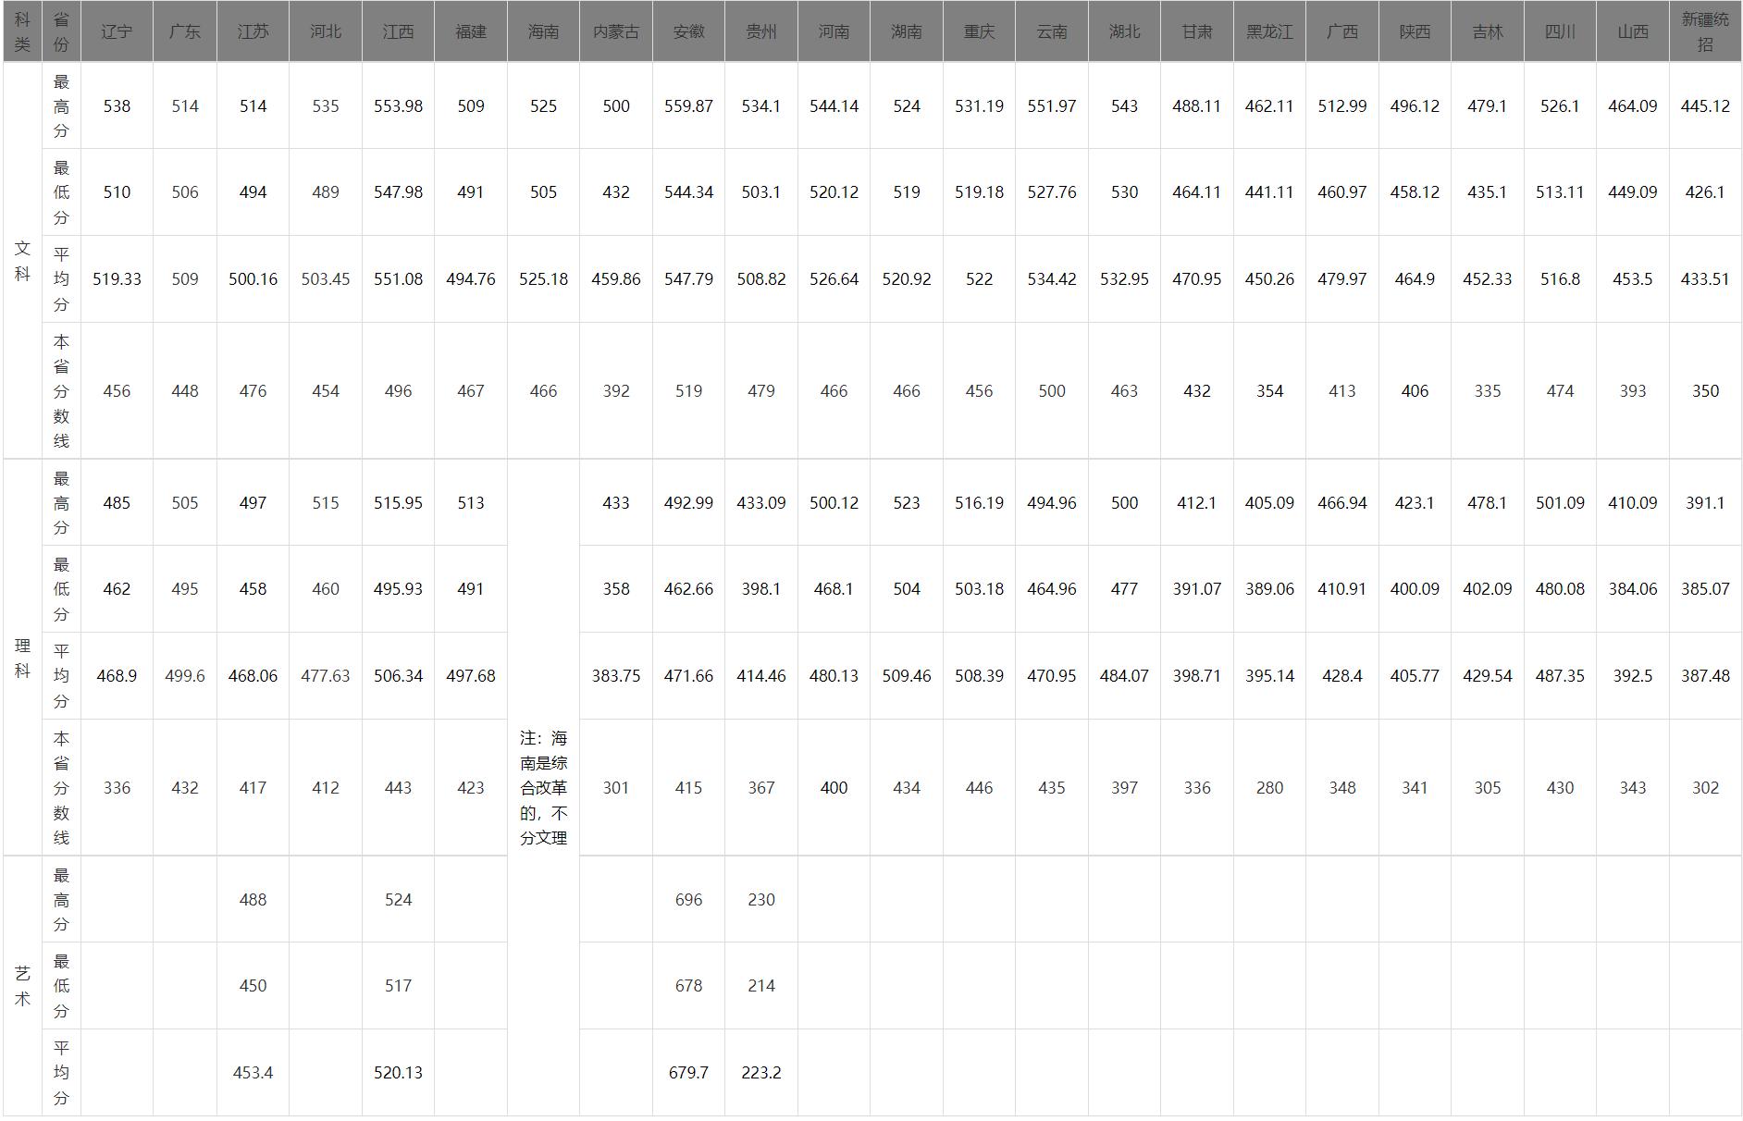1743x1121 pixels.
Task: Select the 山西 column header
Action: point(1633,31)
